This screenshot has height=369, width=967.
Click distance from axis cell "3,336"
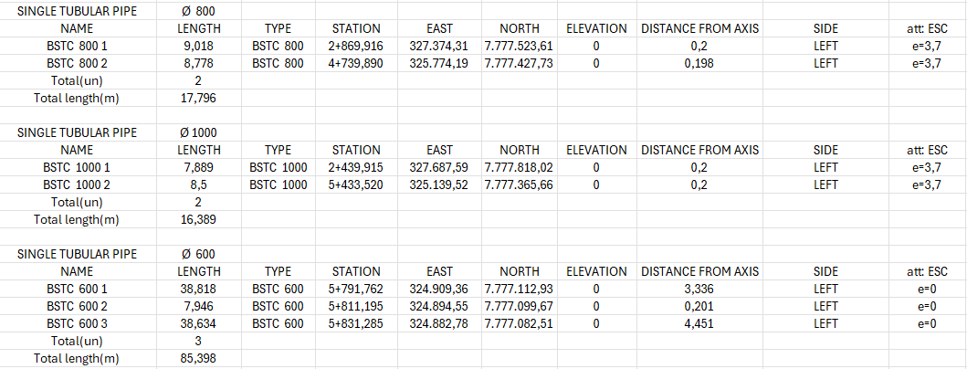[x=699, y=289]
